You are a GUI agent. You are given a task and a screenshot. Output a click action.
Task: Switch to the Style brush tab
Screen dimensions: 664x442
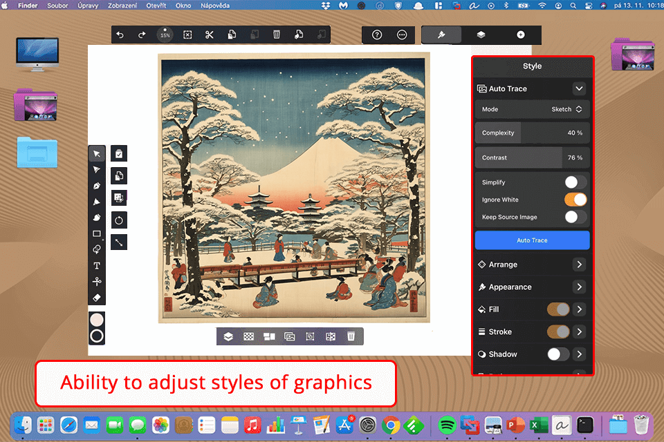click(441, 35)
